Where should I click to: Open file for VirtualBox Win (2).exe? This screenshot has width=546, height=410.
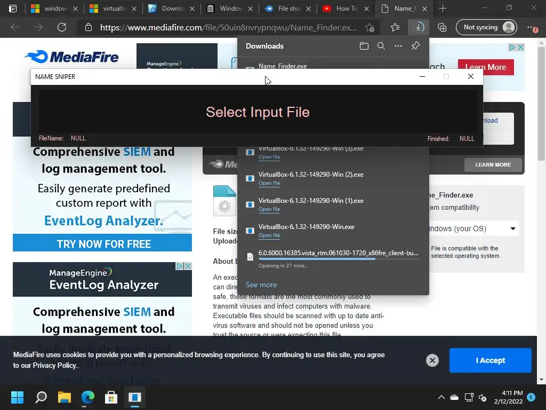click(269, 183)
